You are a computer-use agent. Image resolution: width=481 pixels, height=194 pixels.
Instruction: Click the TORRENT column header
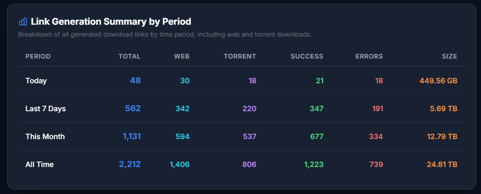pos(240,56)
